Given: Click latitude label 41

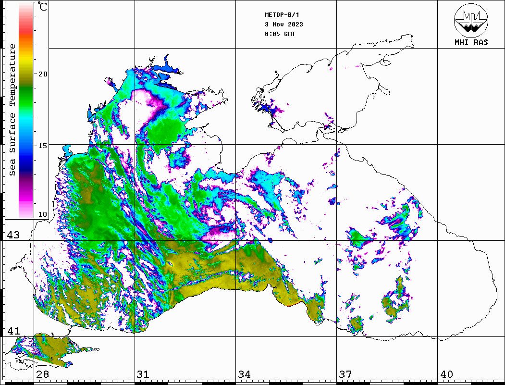Looking at the screenshot, I should tap(13, 331).
